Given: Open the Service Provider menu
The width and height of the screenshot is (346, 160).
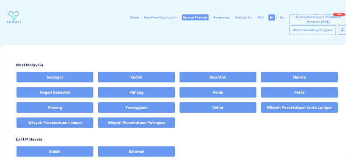Looking at the screenshot, I should point(195,17).
